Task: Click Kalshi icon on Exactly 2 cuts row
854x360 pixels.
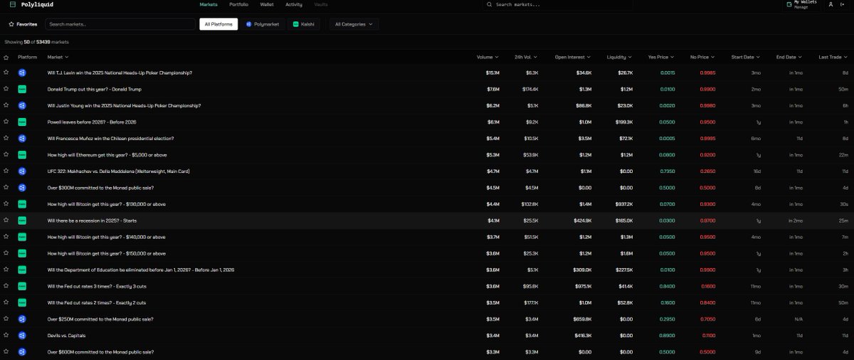Action: coord(22,302)
